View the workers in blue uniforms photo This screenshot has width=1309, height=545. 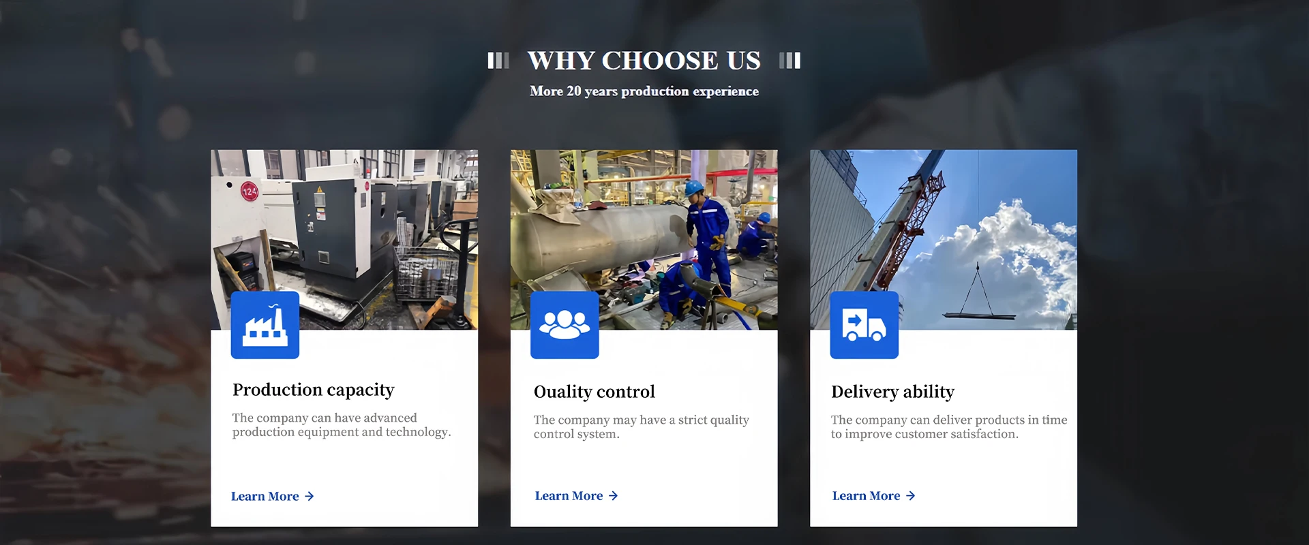(x=644, y=240)
